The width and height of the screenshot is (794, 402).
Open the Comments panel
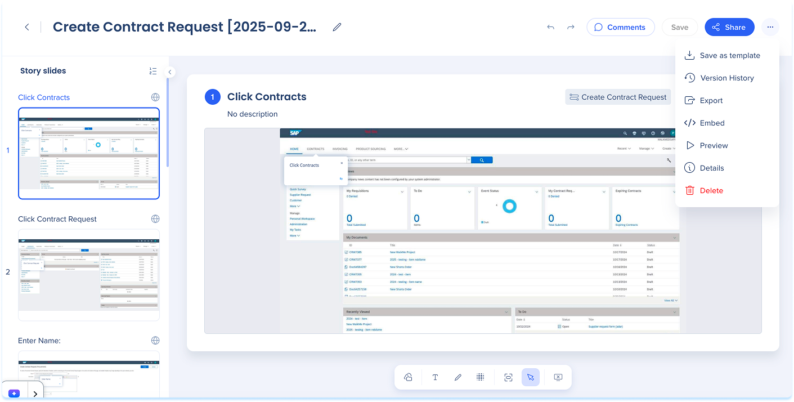point(620,27)
